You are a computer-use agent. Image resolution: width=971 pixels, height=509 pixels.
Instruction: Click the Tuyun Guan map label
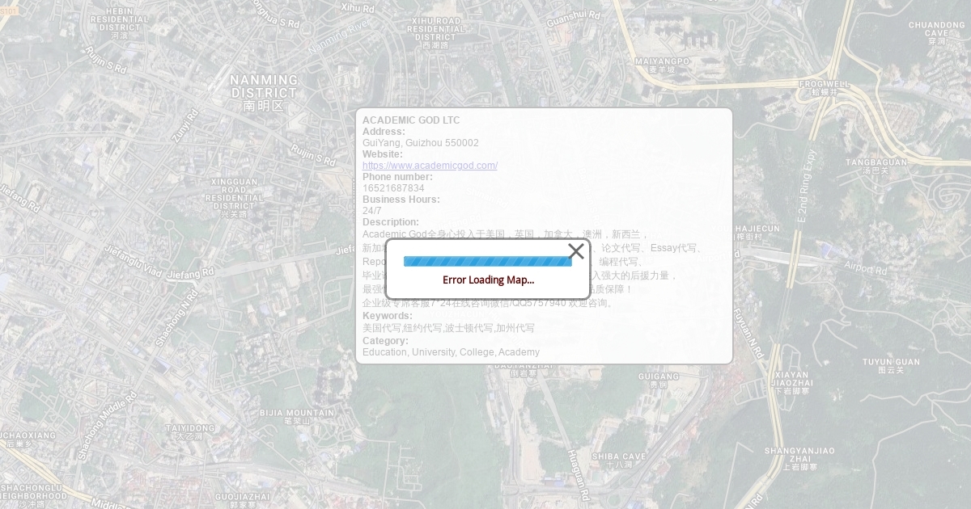coord(891,365)
